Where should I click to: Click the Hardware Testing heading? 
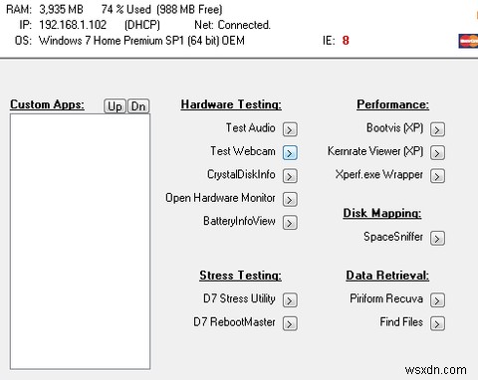tap(231, 104)
